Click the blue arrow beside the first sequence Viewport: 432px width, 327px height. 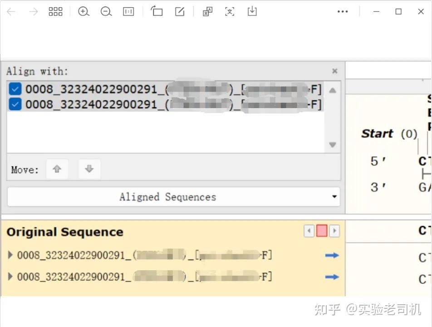click(333, 255)
